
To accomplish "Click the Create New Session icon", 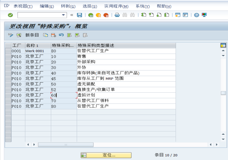I will (x=178, y=15).
